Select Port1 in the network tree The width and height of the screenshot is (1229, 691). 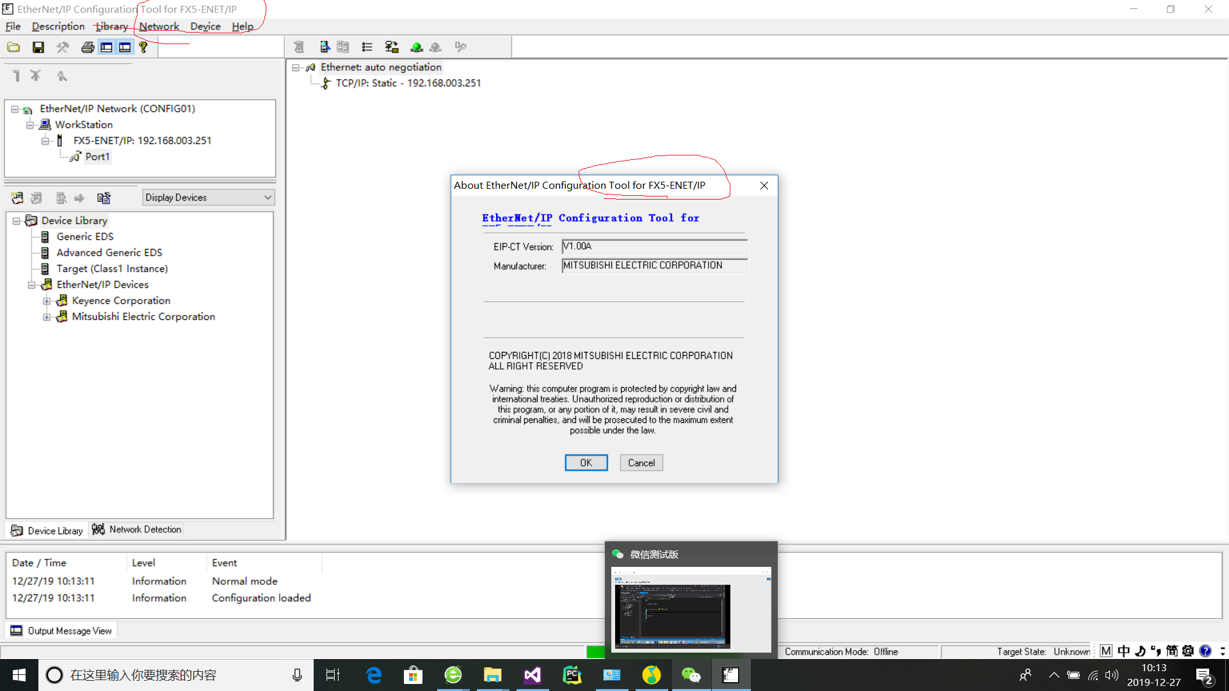(97, 156)
